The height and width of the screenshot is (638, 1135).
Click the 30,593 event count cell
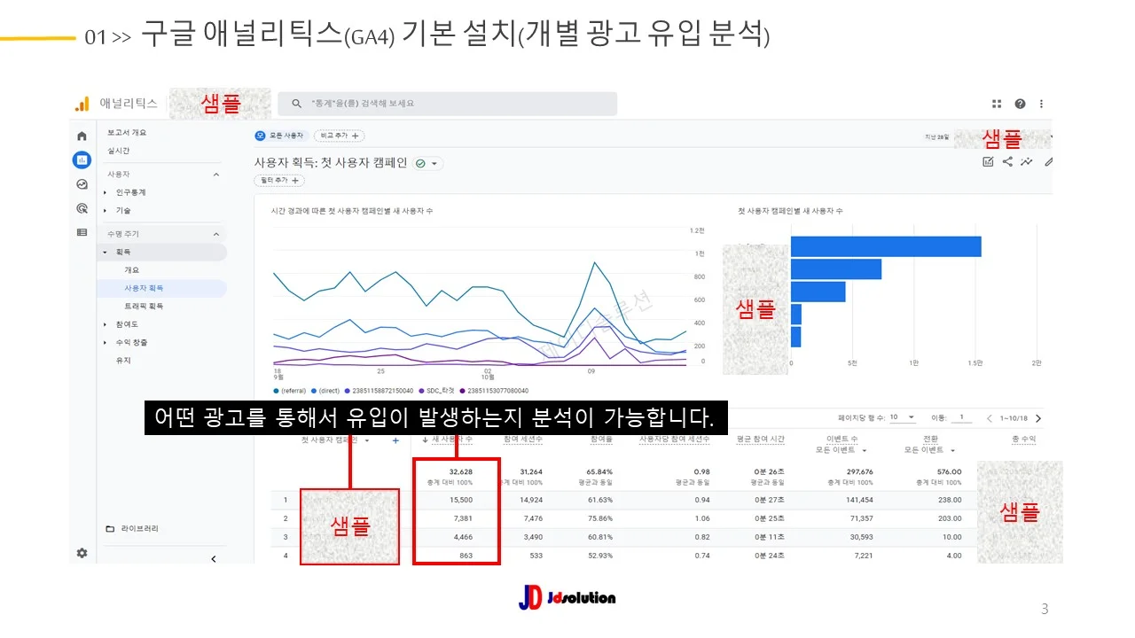click(862, 537)
